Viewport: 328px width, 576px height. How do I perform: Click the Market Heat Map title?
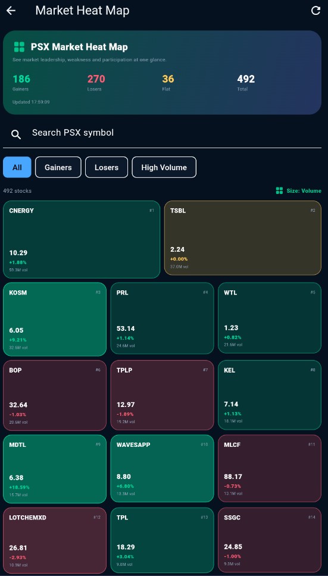click(x=82, y=11)
